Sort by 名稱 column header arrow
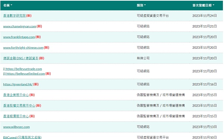 tap(12, 5)
